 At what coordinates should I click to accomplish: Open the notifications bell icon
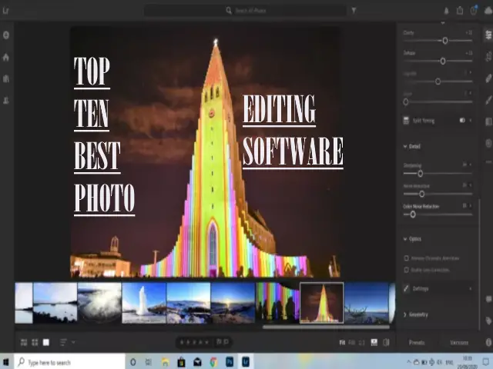(446, 11)
